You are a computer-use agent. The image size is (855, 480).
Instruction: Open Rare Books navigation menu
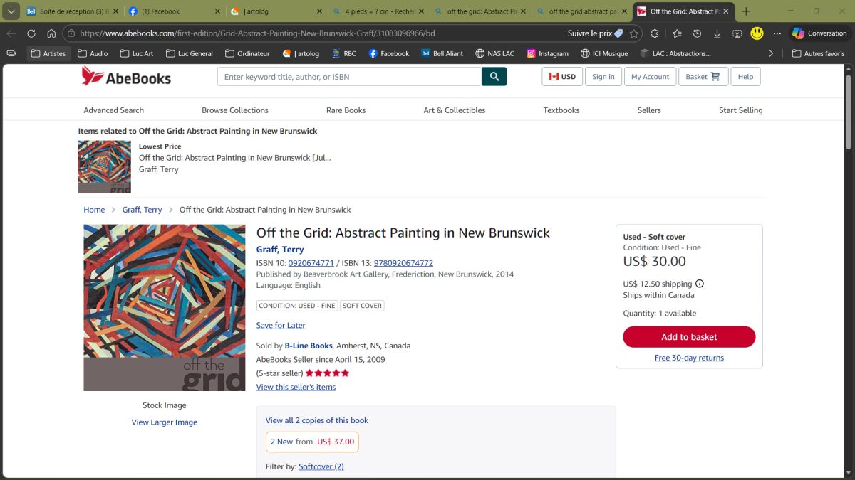(x=346, y=110)
